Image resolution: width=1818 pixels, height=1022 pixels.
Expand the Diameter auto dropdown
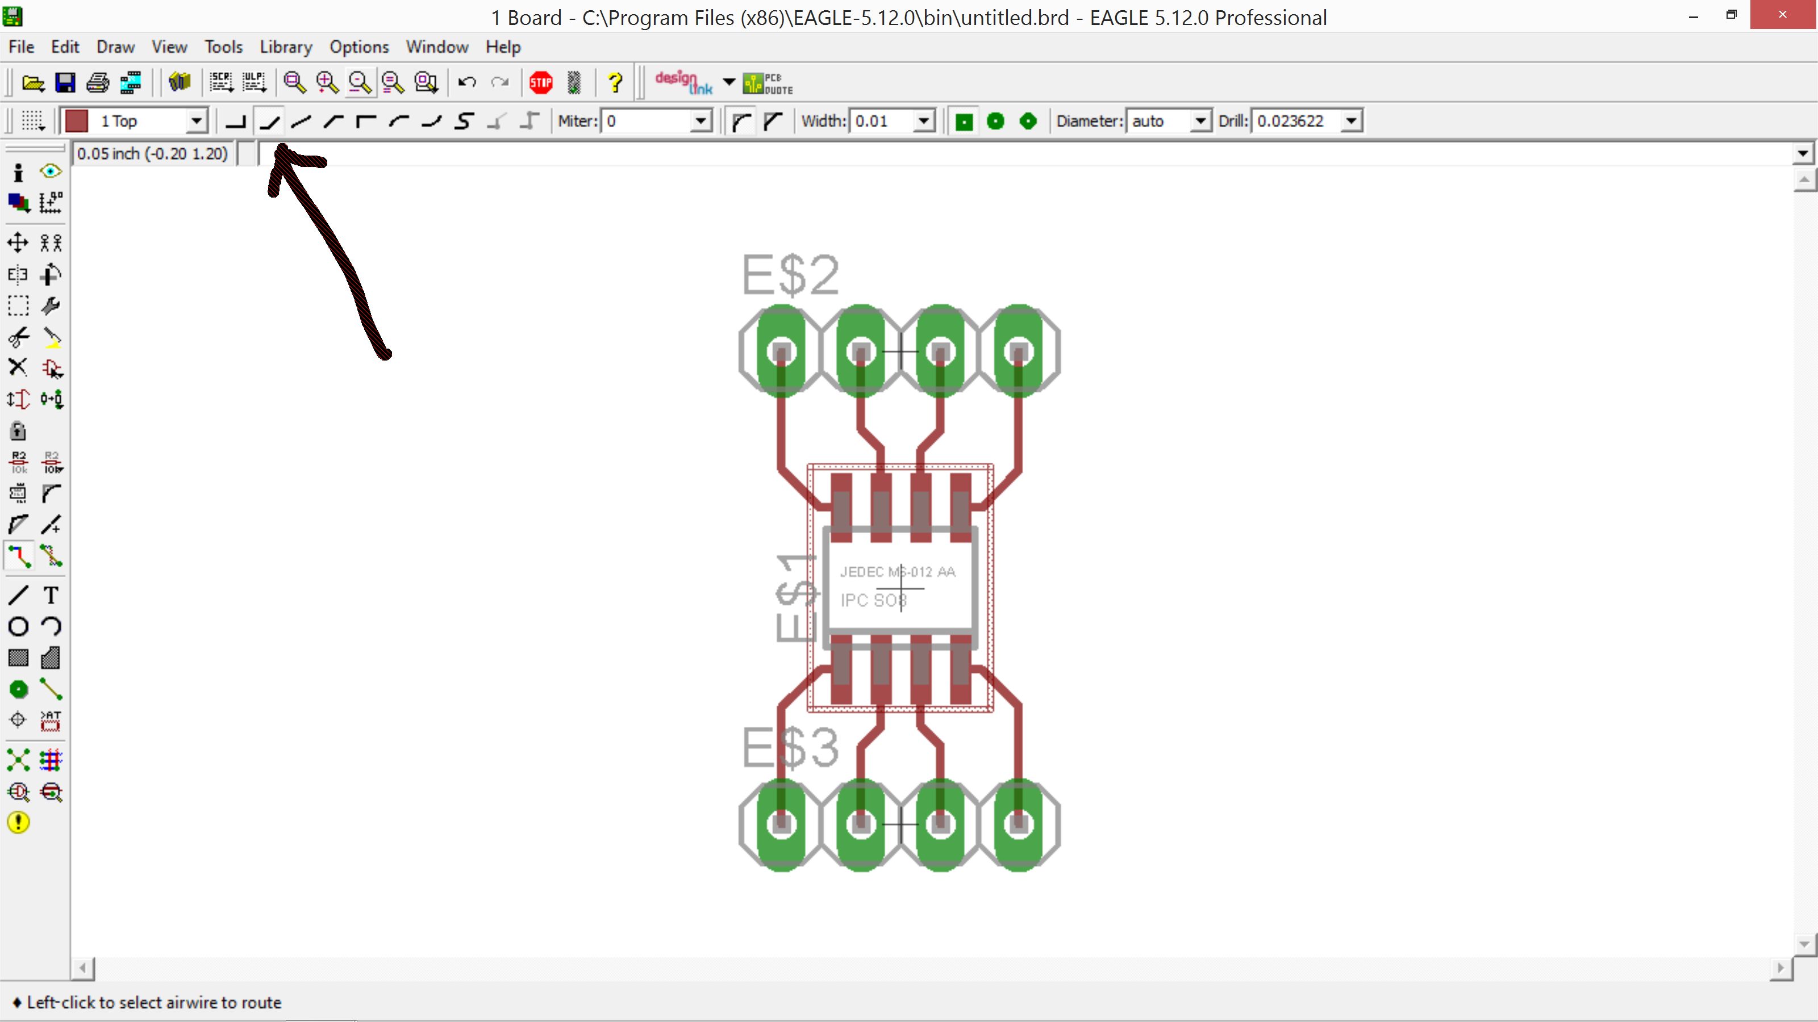1200,122
